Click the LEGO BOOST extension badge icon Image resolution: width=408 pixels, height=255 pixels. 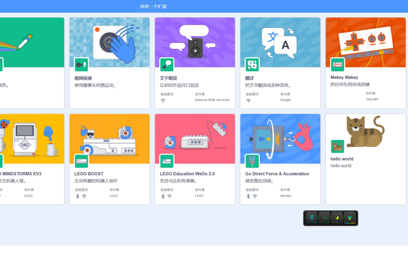pyautogui.click(x=81, y=161)
